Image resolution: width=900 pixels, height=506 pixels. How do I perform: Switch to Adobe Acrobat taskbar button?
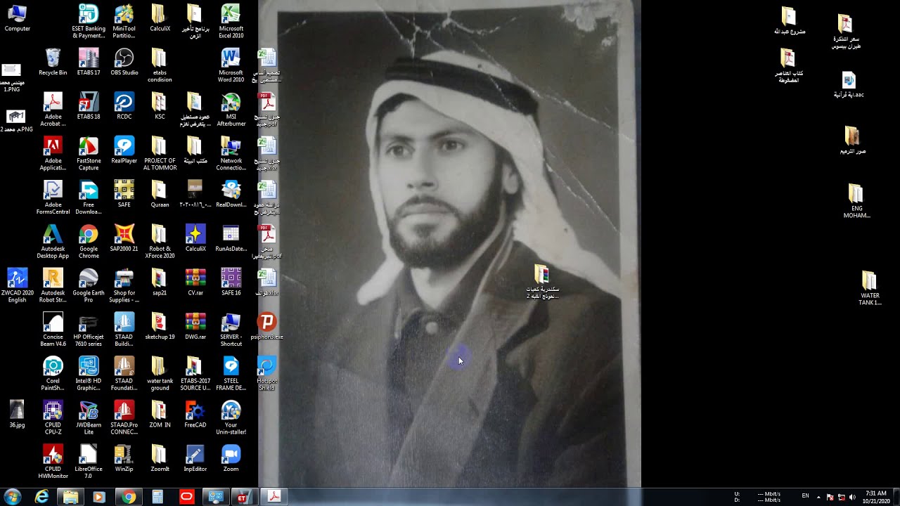[x=274, y=497]
